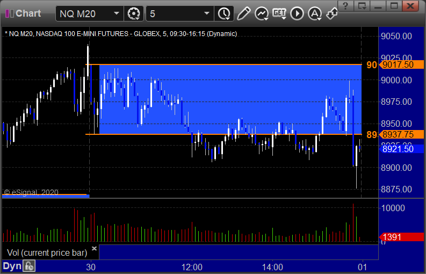
Task: Select the 8937.75 orange price marker
Action: [401, 134]
